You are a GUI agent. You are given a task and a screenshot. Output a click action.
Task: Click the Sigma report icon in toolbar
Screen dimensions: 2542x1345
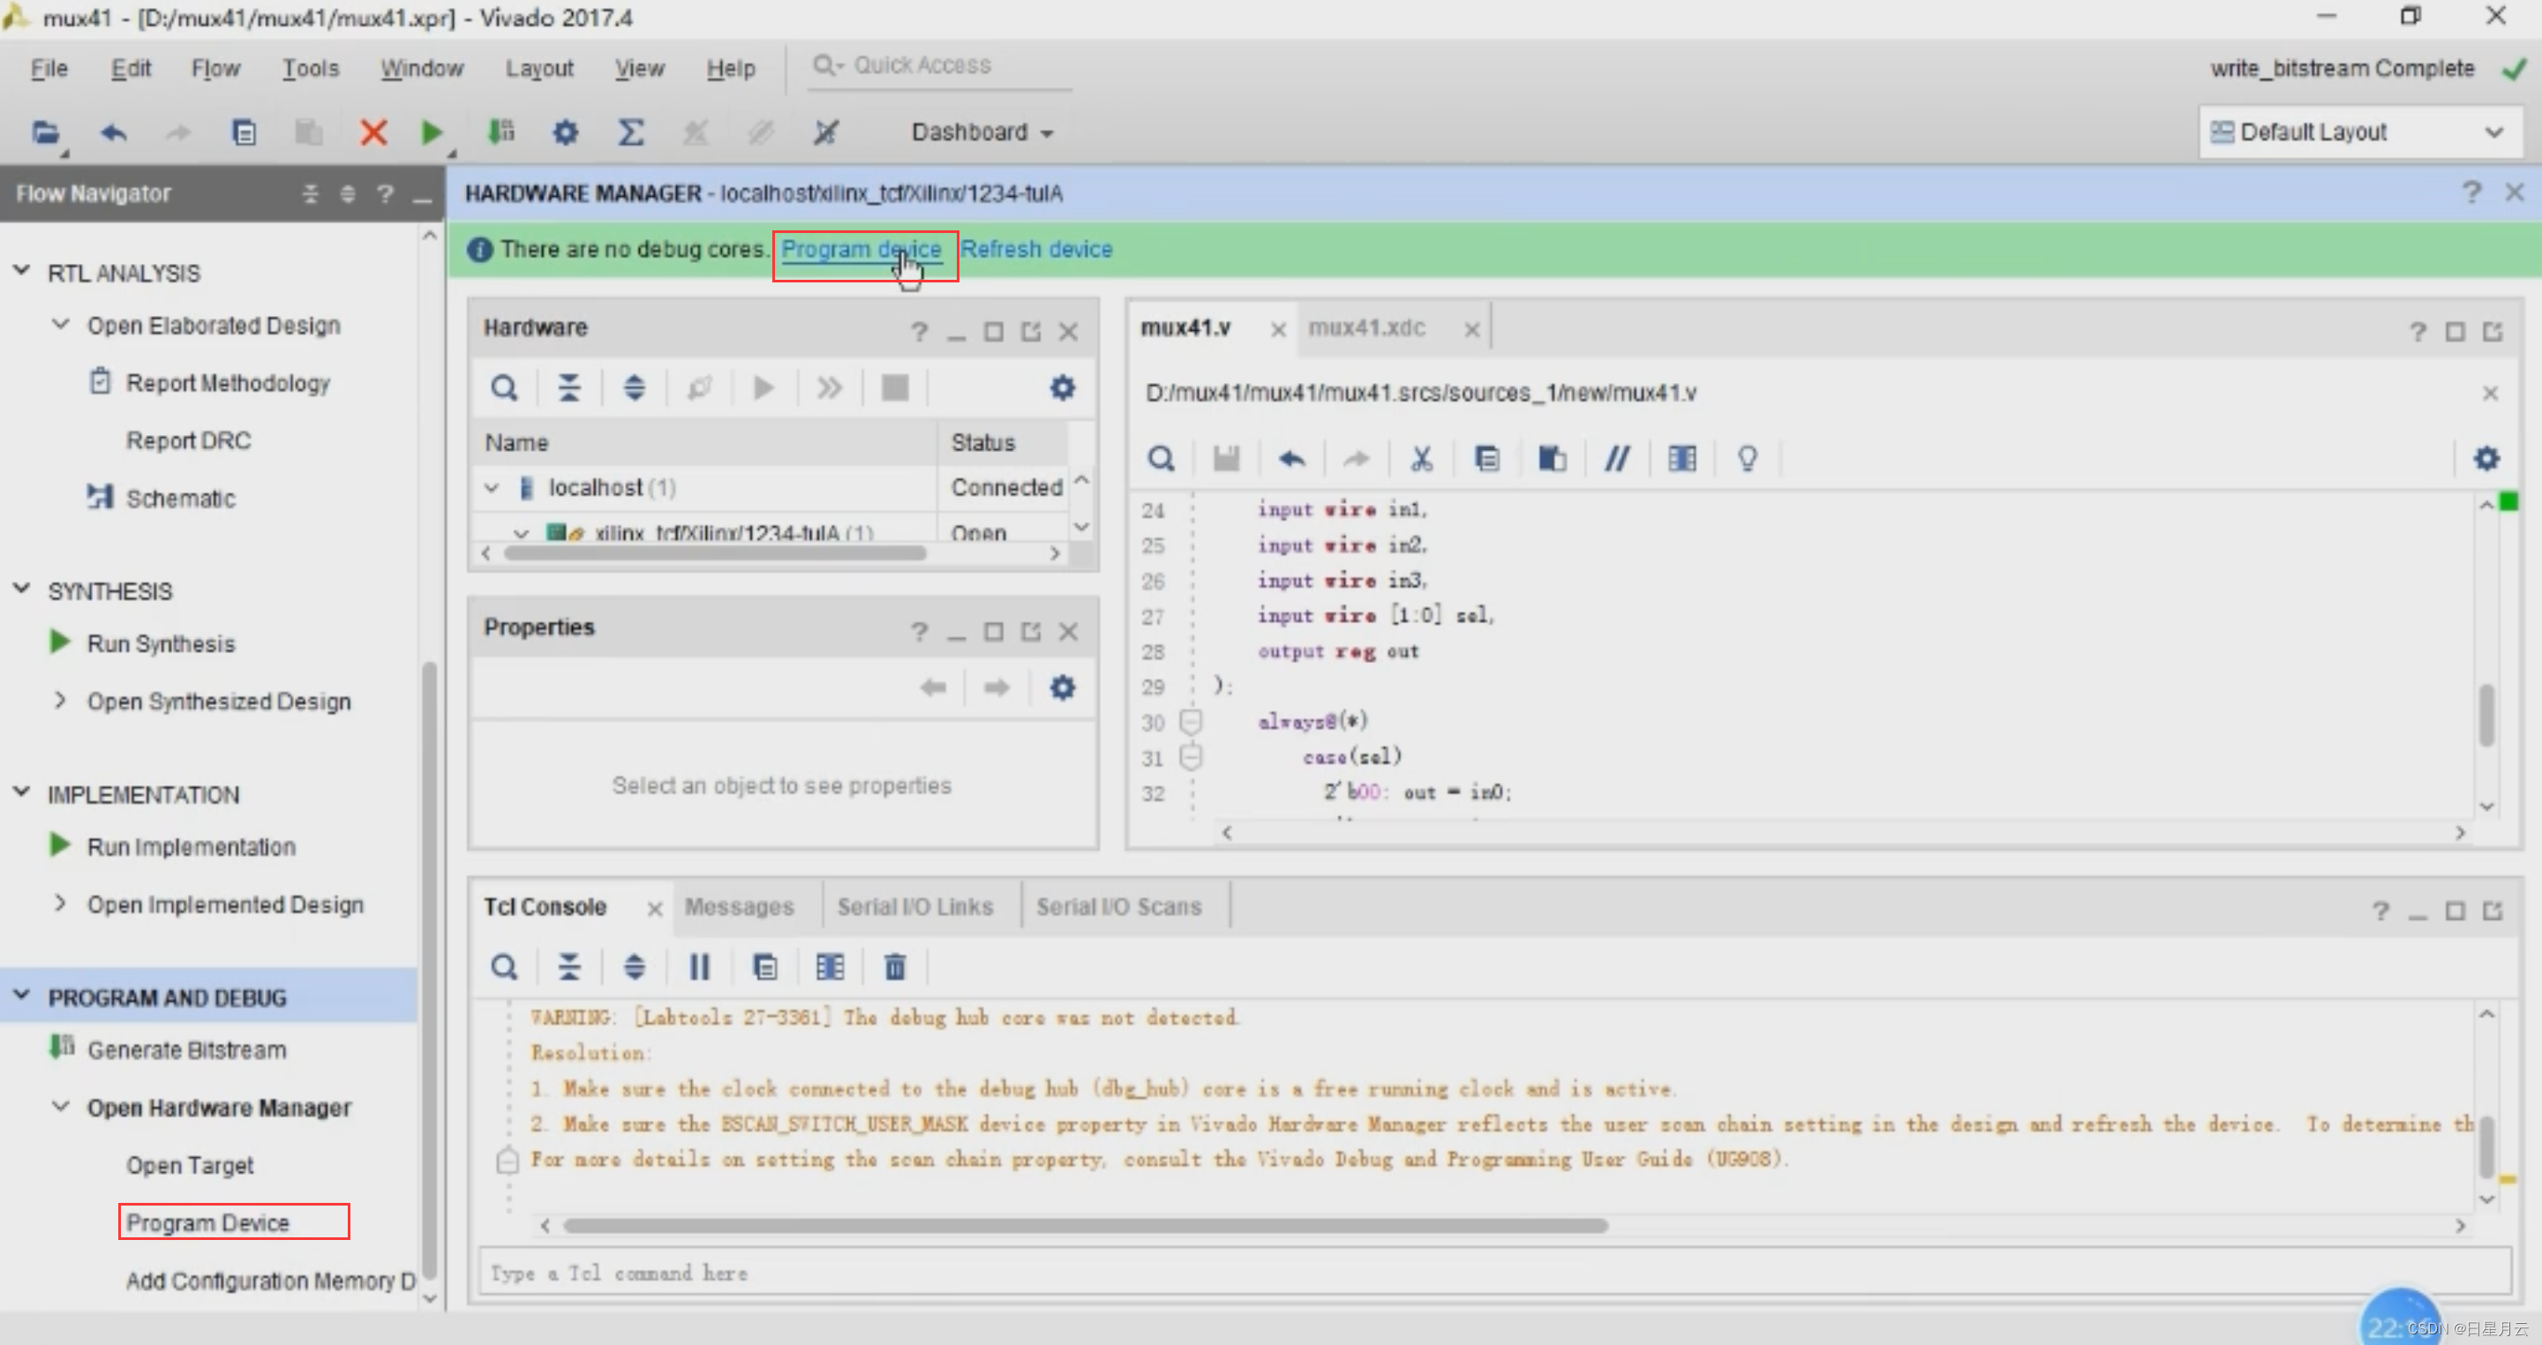click(629, 131)
